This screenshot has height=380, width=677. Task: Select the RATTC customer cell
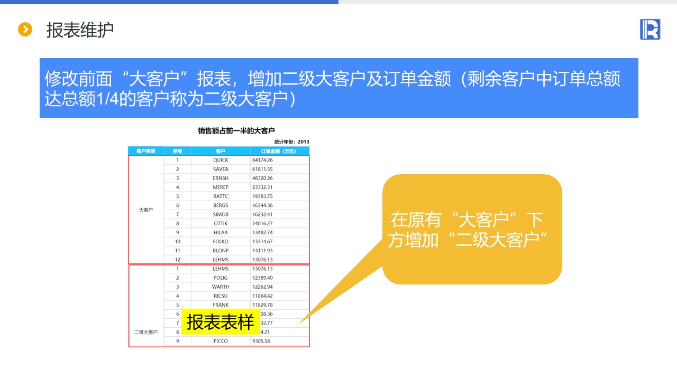(221, 196)
